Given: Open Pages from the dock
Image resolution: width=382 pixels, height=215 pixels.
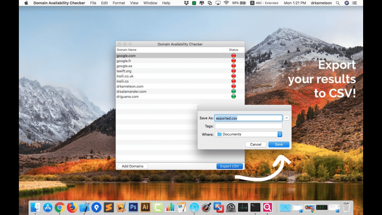Looking at the screenshot, I should [182, 208].
